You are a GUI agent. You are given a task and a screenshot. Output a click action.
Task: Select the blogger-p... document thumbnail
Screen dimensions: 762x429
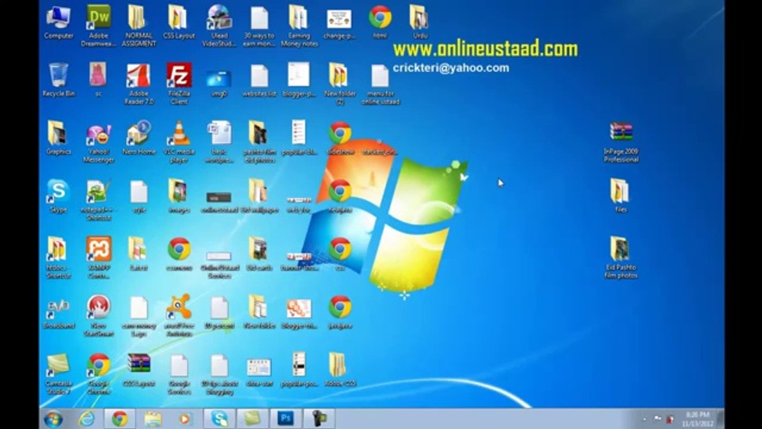[299, 80]
